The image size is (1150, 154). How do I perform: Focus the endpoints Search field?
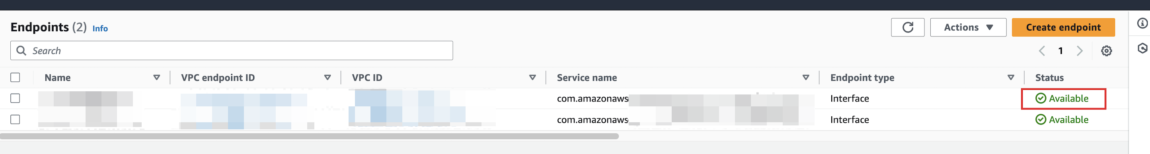231,51
